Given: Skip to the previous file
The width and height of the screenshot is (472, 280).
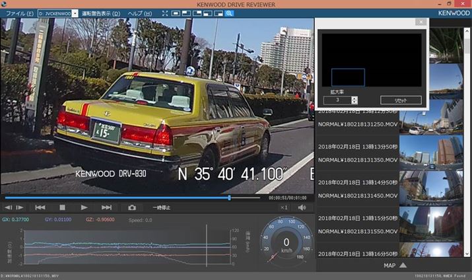Looking at the screenshot, I should 40,207.
